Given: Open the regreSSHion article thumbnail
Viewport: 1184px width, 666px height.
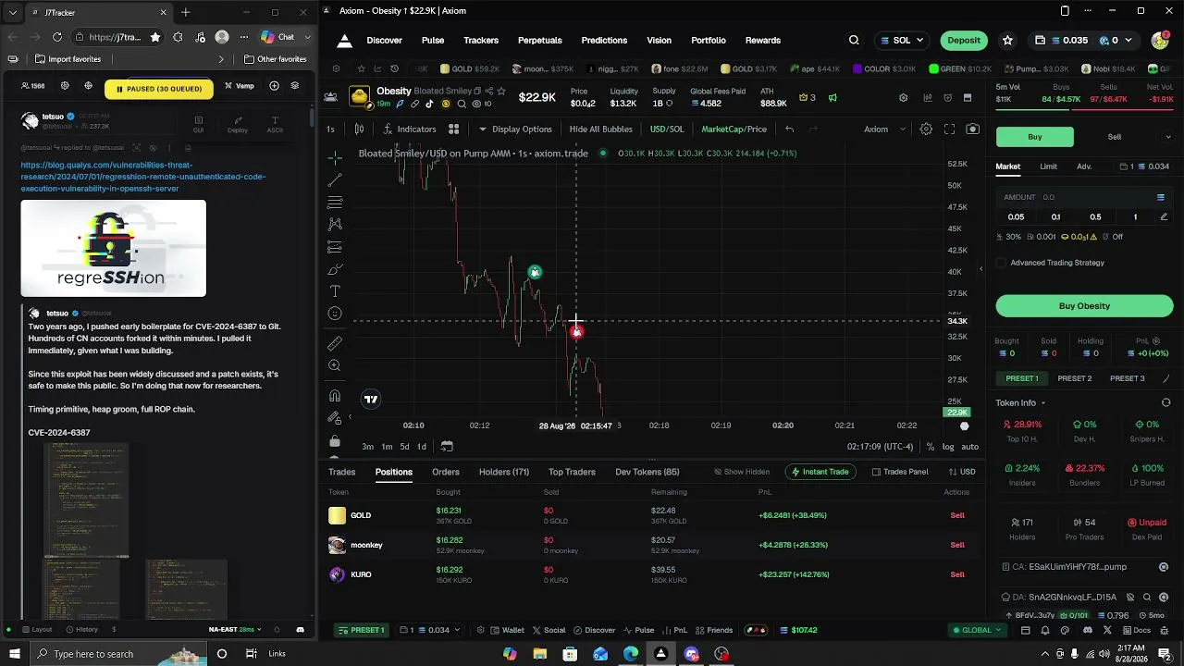Looking at the screenshot, I should [x=114, y=249].
